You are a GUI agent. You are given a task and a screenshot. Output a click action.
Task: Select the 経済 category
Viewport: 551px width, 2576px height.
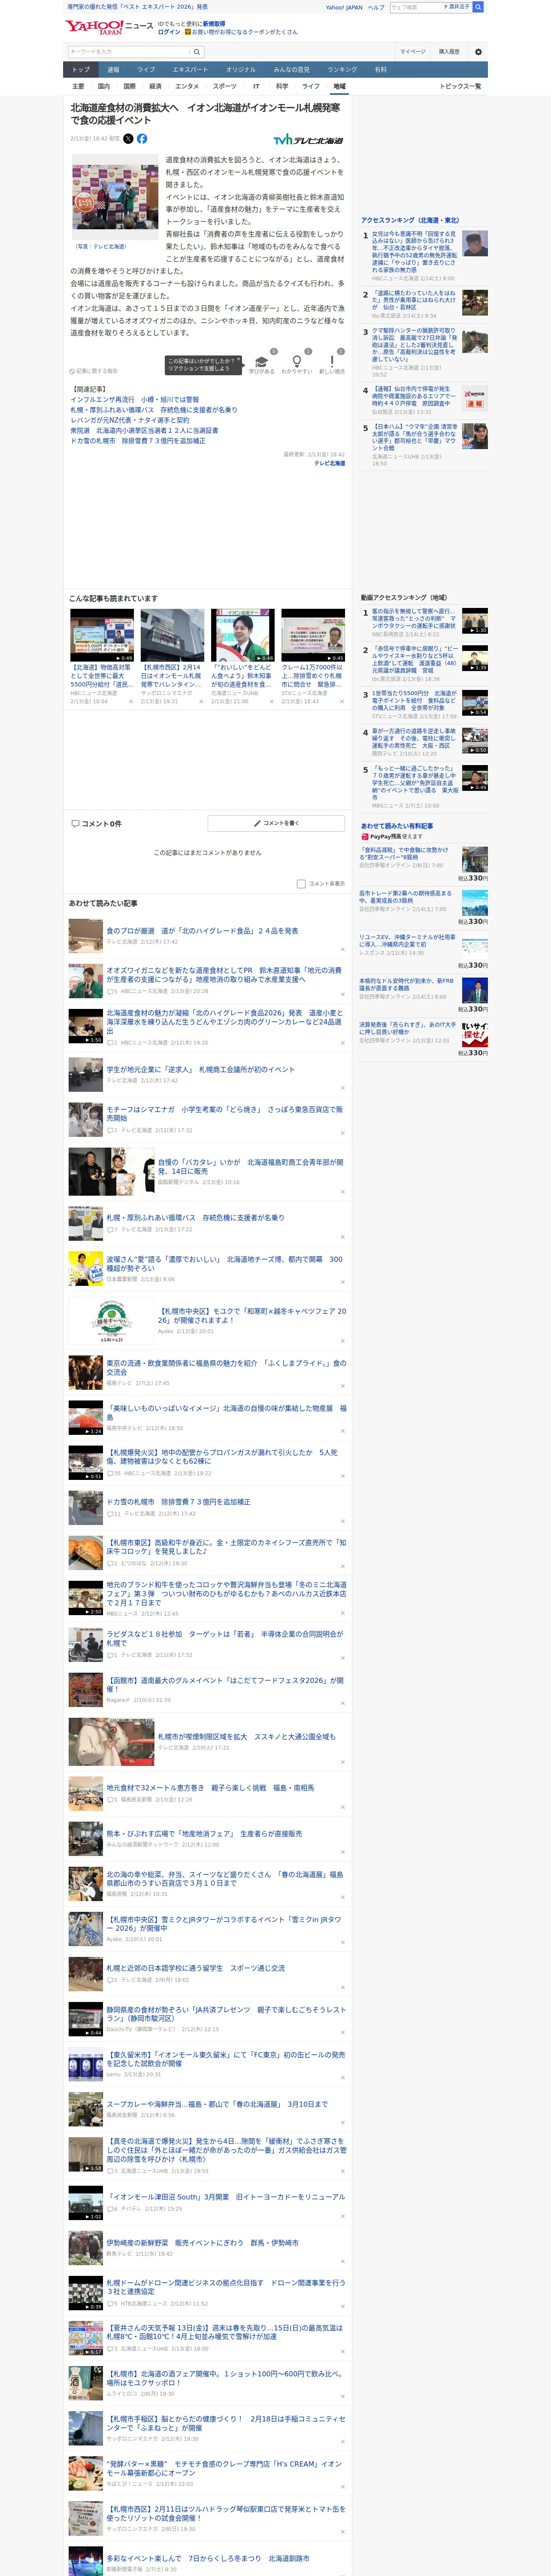pos(155,86)
